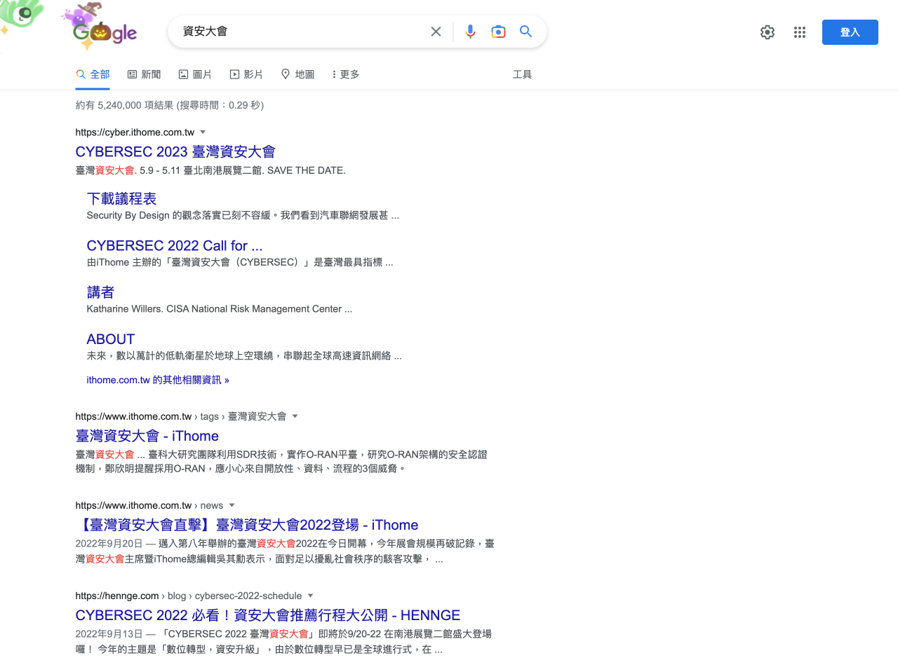Open the CYBERSEC 2022 Call for ... sitelink
898x672 pixels.
pyautogui.click(x=175, y=246)
